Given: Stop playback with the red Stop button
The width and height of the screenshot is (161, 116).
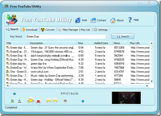Looking at the screenshot, I should 38,102.
